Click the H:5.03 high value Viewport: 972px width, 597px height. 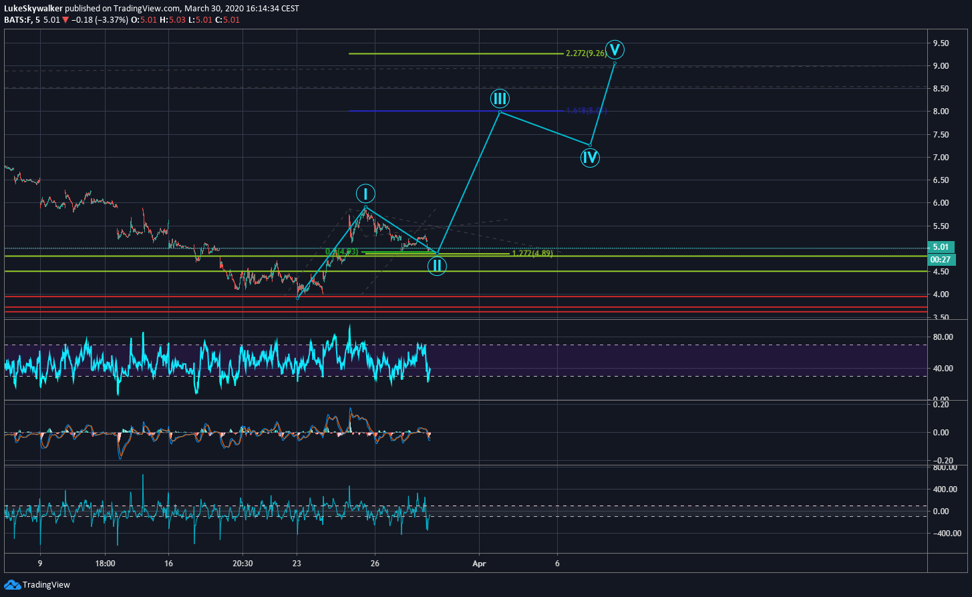point(173,20)
